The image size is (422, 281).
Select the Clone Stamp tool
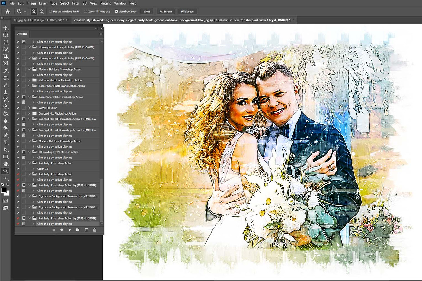pos(5,92)
